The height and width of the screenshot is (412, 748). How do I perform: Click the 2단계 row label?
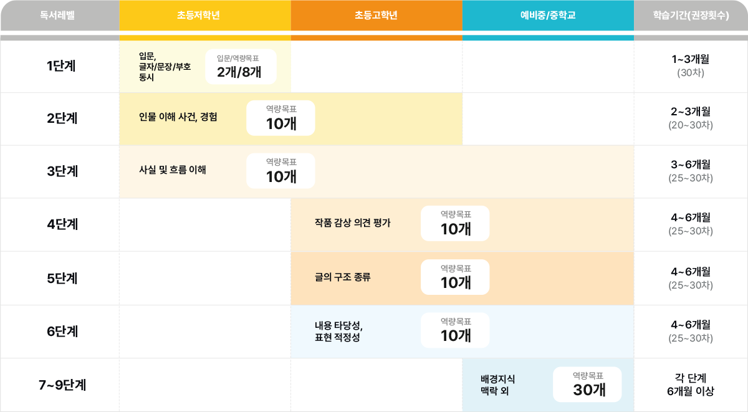coord(59,118)
